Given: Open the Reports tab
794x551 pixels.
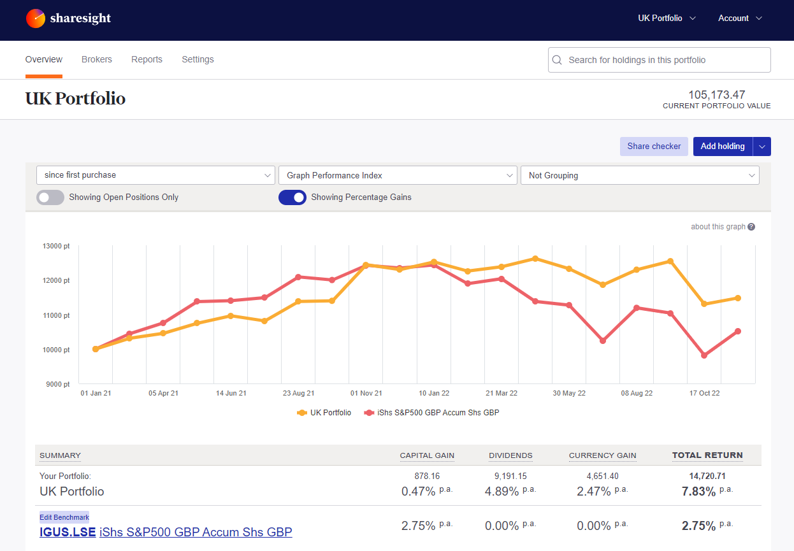Looking at the screenshot, I should pos(147,59).
